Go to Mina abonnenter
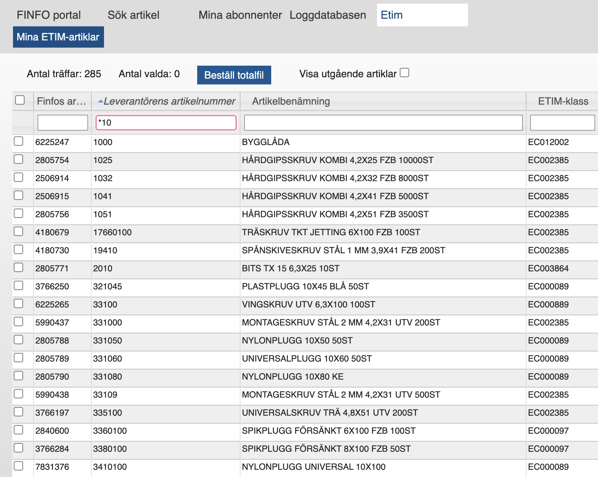Screen dimensions: 598x477 (x=240, y=15)
